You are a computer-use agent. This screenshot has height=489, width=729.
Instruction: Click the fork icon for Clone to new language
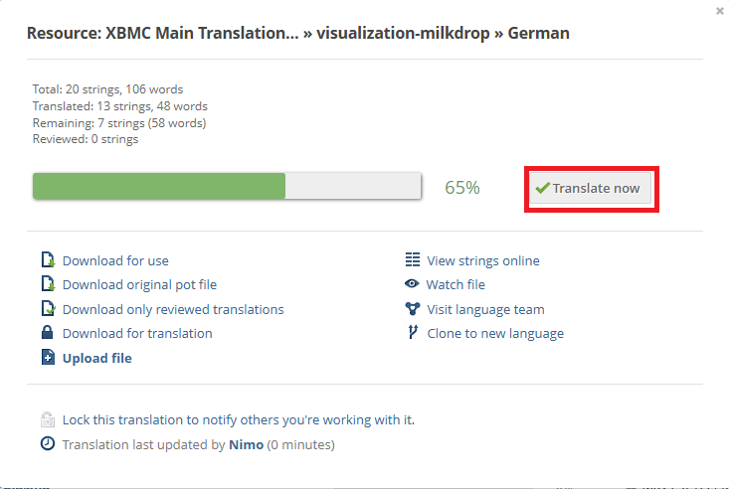(x=413, y=332)
